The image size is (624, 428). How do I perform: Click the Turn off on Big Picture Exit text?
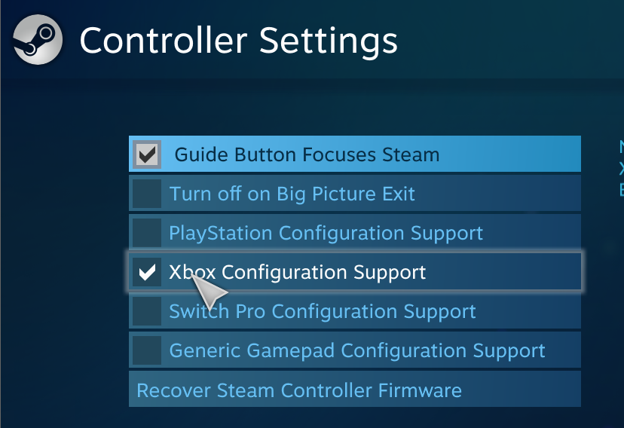(292, 194)
